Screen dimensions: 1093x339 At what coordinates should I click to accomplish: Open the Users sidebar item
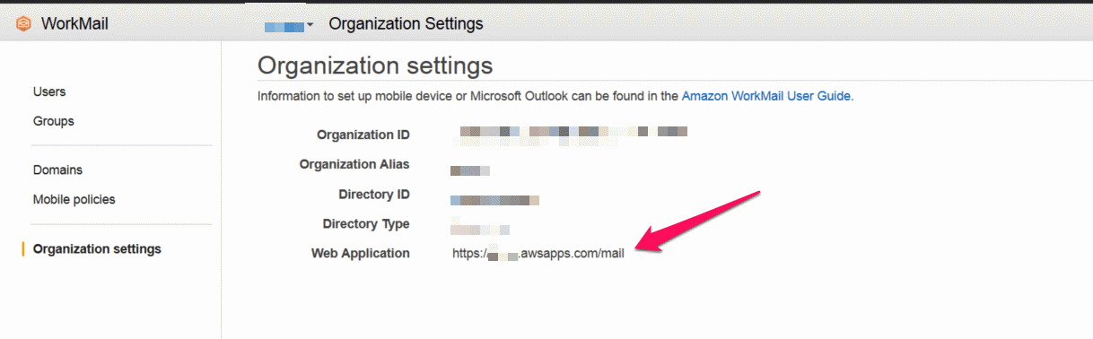tap(49, 91)
